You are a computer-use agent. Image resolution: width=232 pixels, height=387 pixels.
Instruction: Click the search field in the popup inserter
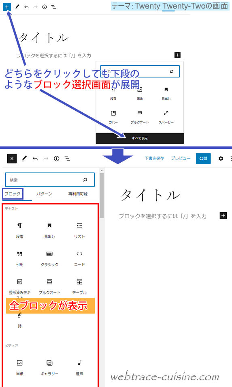[140, 71]
